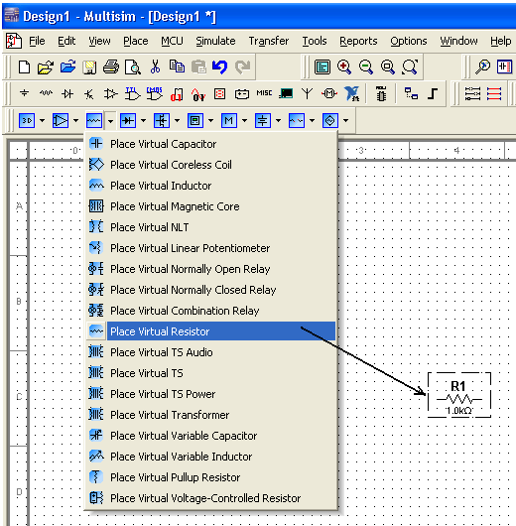Open the Place menu
Image resolution: width=516 pixels, height=526 pixels.
tap(136, 41)
